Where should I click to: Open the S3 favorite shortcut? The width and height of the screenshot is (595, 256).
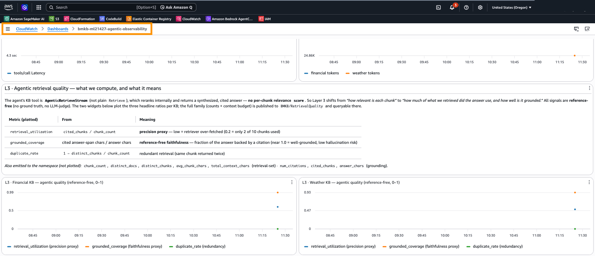pos(54,19)
